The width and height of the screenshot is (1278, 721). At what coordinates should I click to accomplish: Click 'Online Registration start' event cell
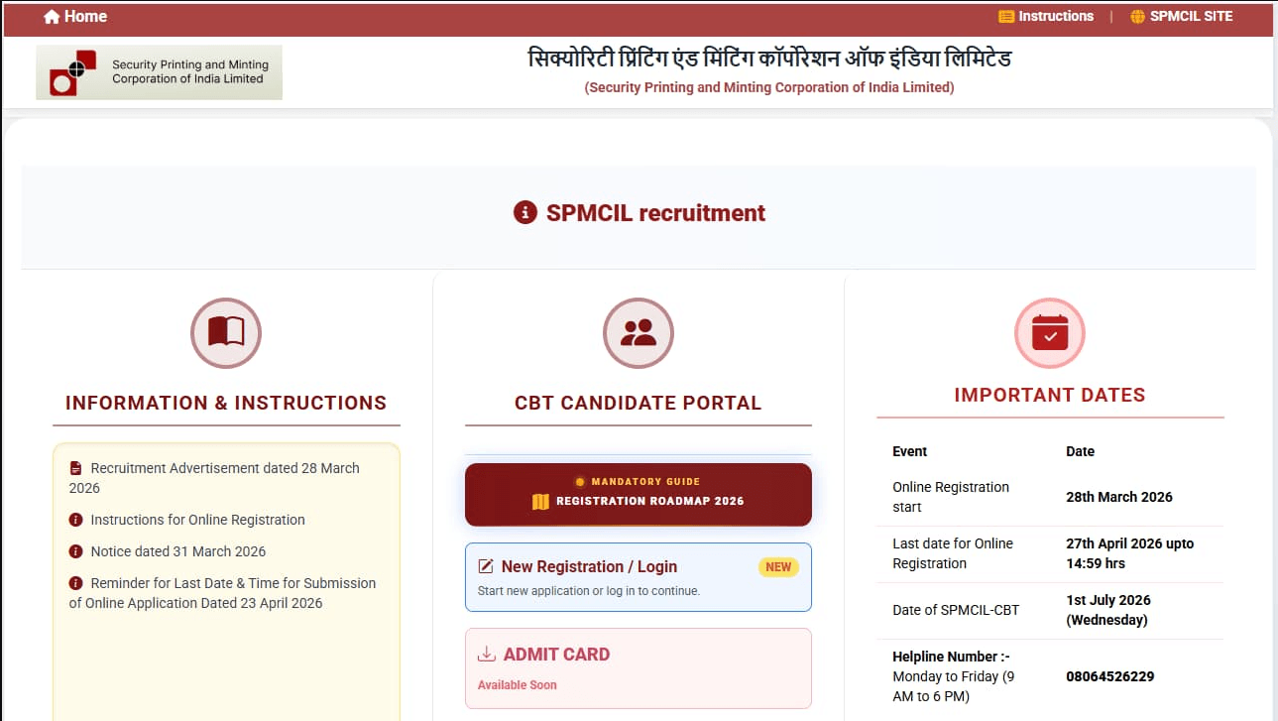click(x=951, y=497)
